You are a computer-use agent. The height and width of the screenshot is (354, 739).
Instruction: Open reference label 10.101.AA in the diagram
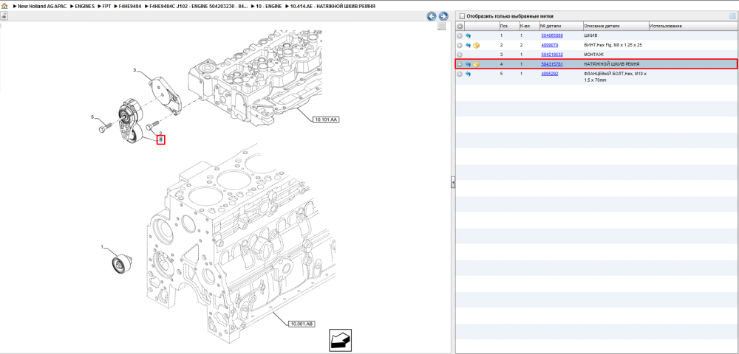(x=326, y=120)
